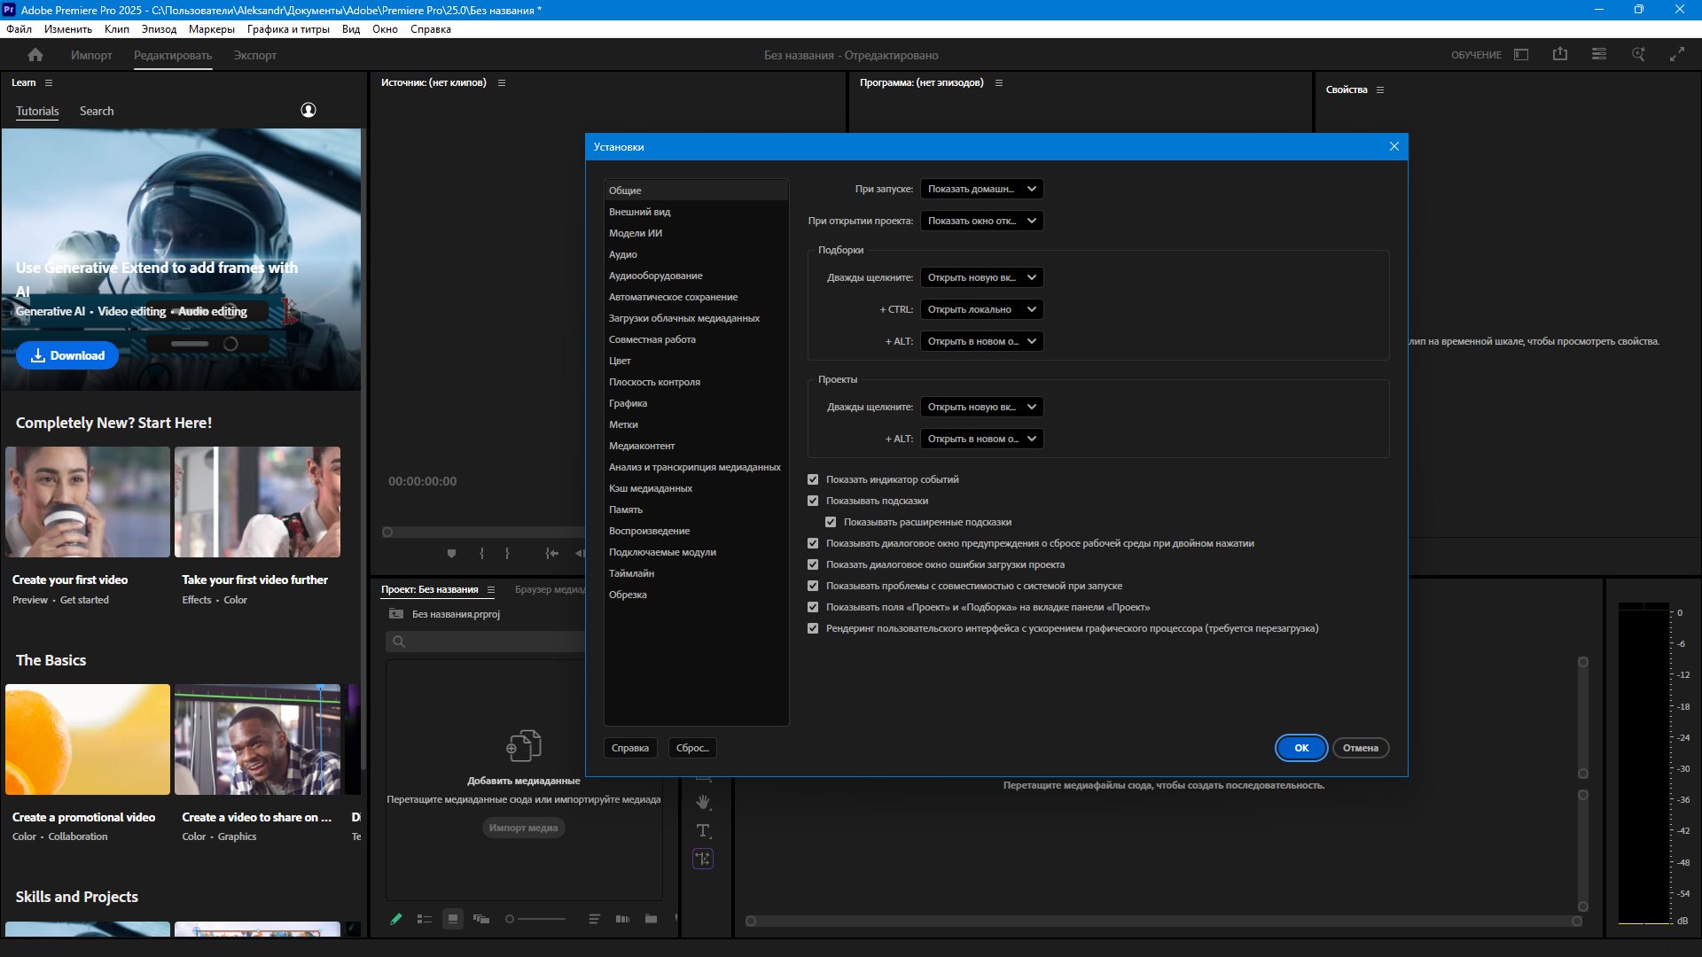Viewport: 1702px width, 957px height.
Task: Select the Type (T) tool
Action: pos(703,830)
